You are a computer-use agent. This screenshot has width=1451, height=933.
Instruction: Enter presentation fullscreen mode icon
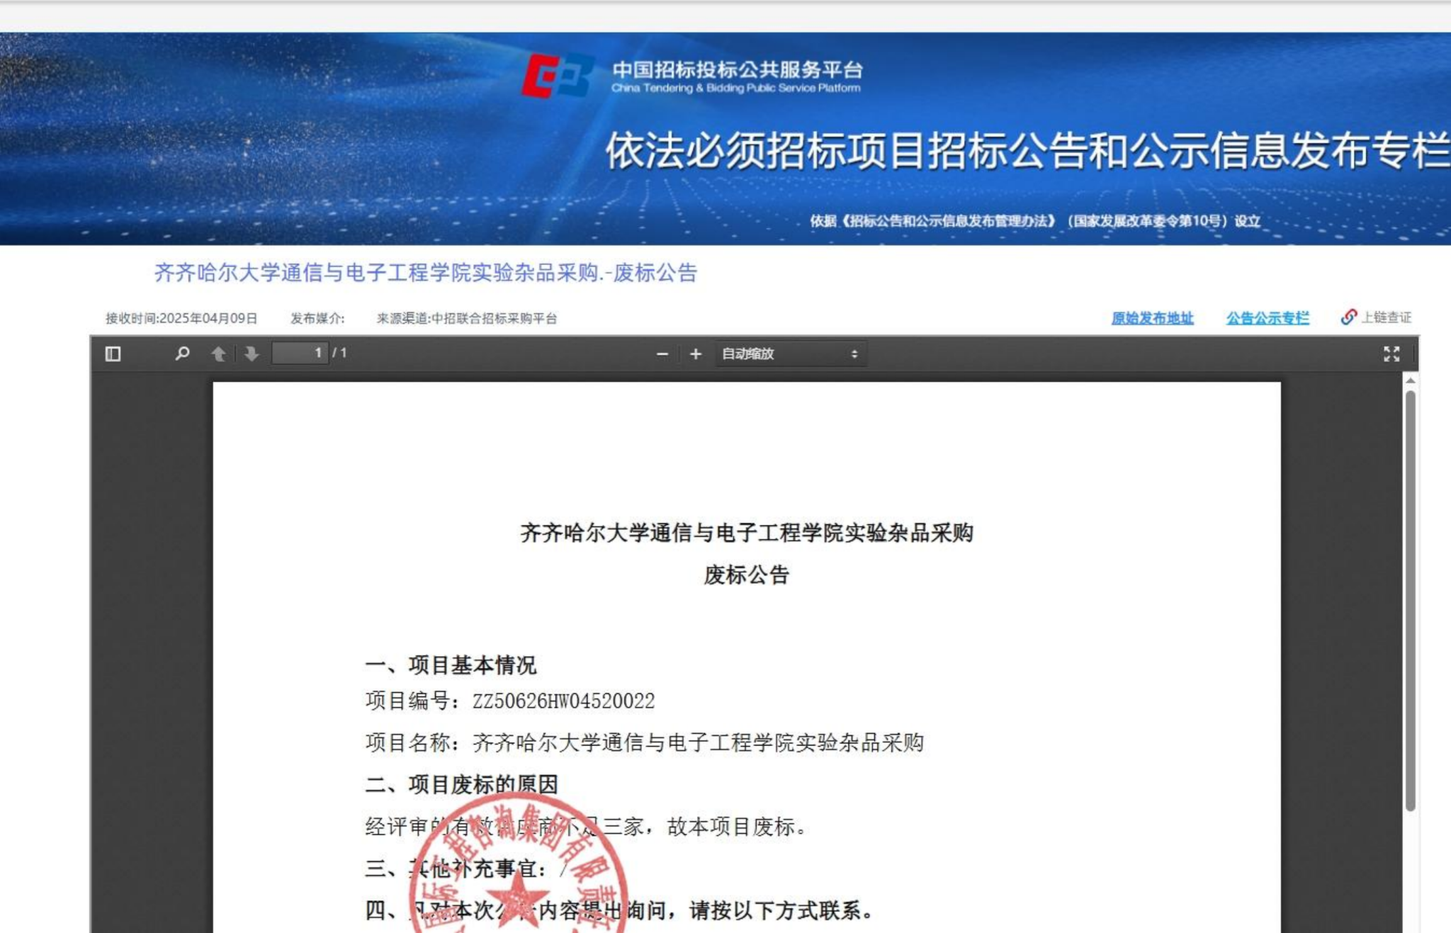(1391, 354)
